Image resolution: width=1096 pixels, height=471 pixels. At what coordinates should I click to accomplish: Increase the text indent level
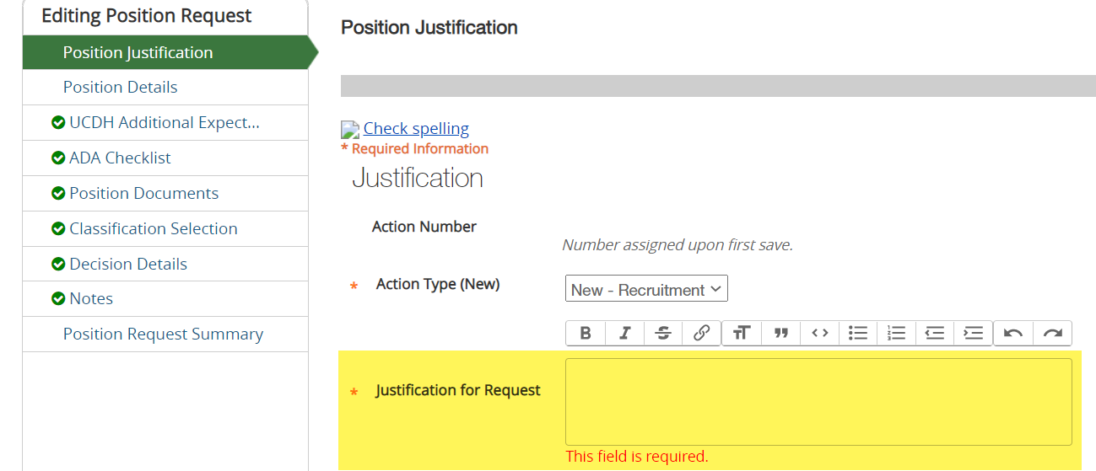[974, 333]
